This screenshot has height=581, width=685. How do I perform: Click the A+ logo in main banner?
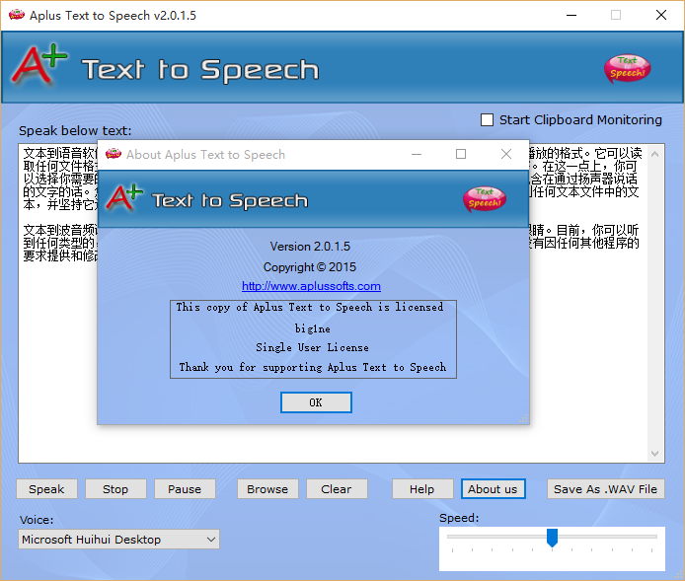[x=38, y=66]
